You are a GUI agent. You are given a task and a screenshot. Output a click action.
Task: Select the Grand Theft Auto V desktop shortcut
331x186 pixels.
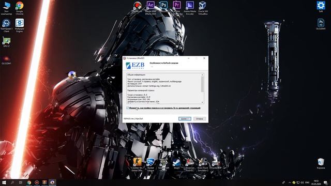tap(163, 164)
